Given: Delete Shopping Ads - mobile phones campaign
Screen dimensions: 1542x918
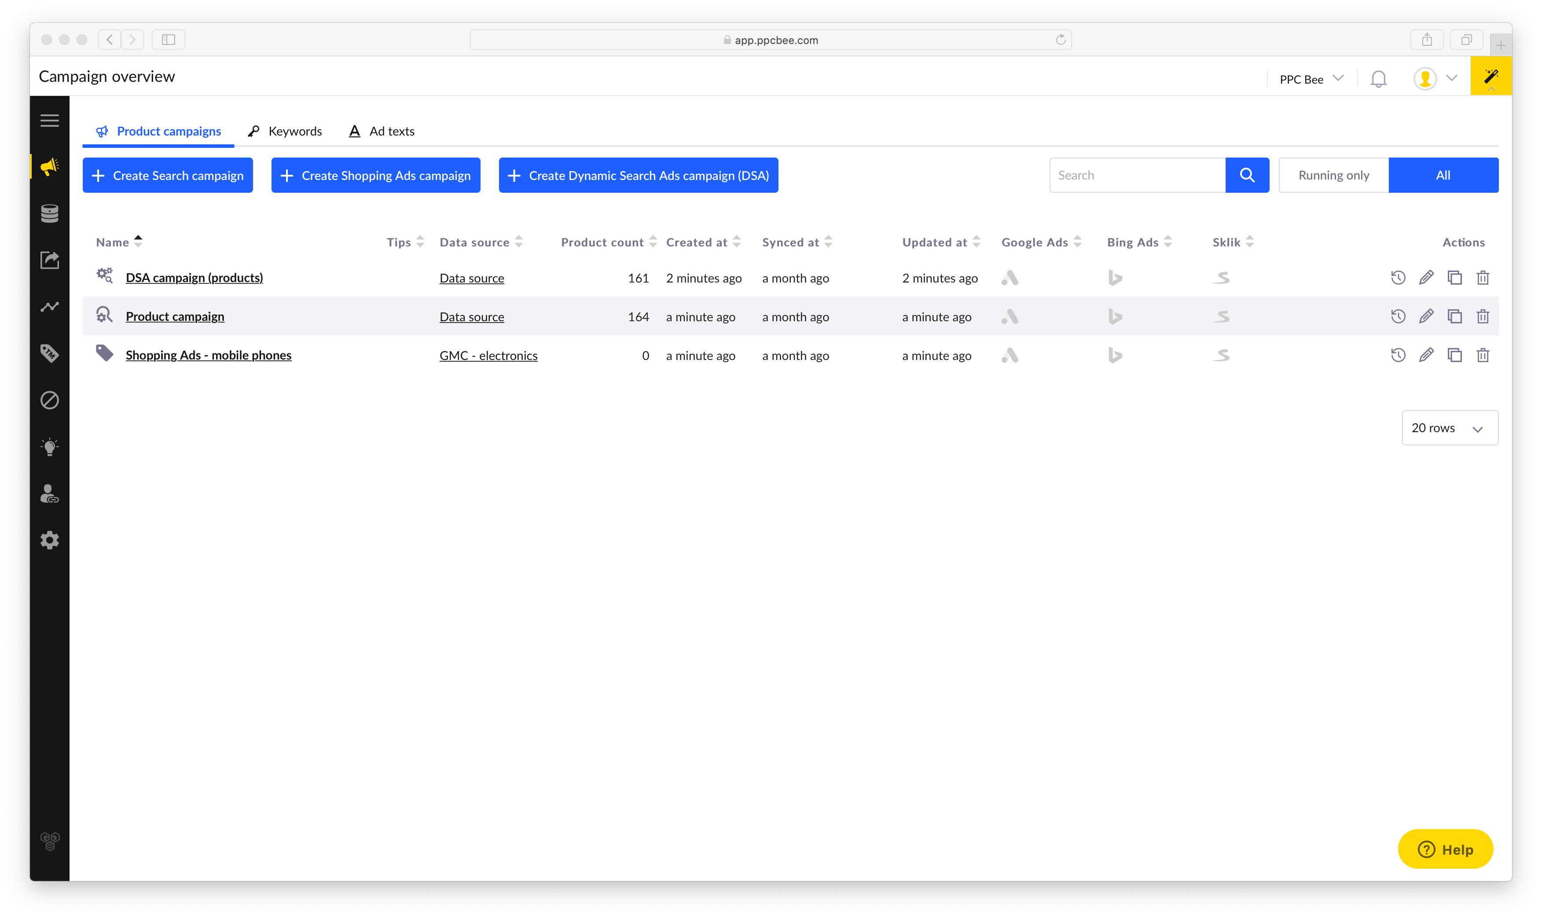Looking at the screenshot, I should [1483, 355].
